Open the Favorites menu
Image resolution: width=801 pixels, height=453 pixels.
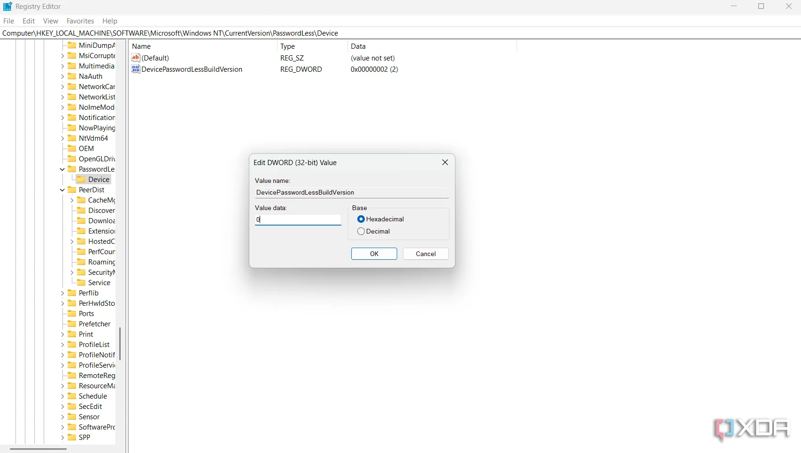pyautogui.click(x=80, y=21)
